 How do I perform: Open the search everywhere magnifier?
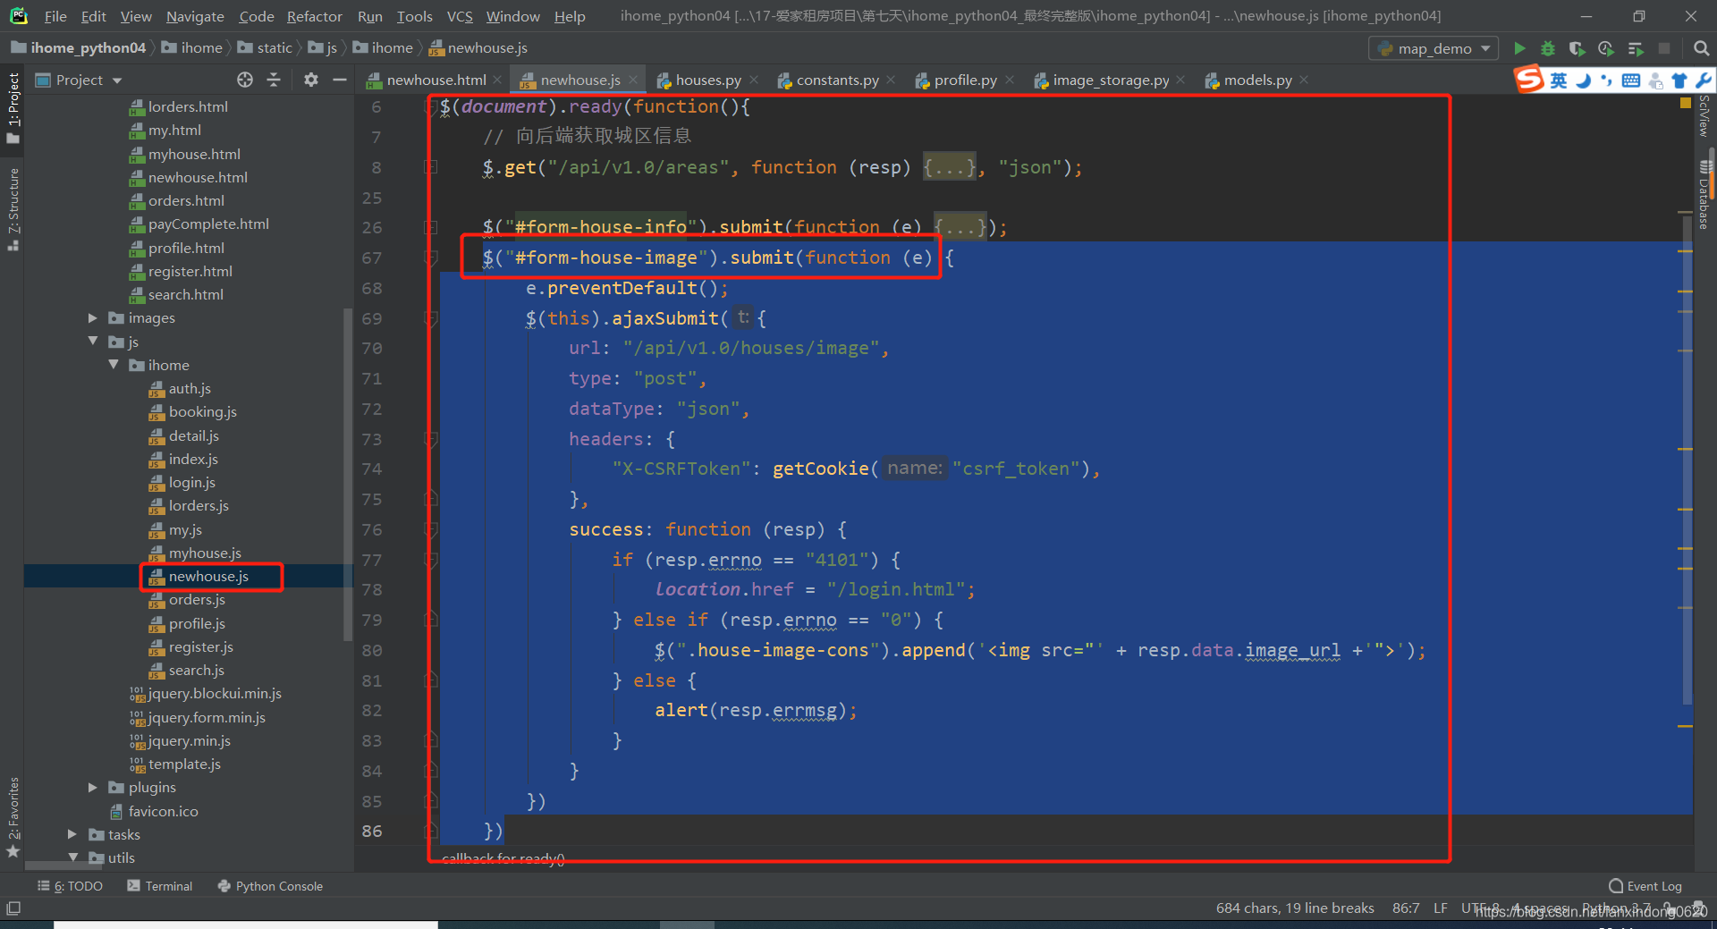pos(1701,48)
